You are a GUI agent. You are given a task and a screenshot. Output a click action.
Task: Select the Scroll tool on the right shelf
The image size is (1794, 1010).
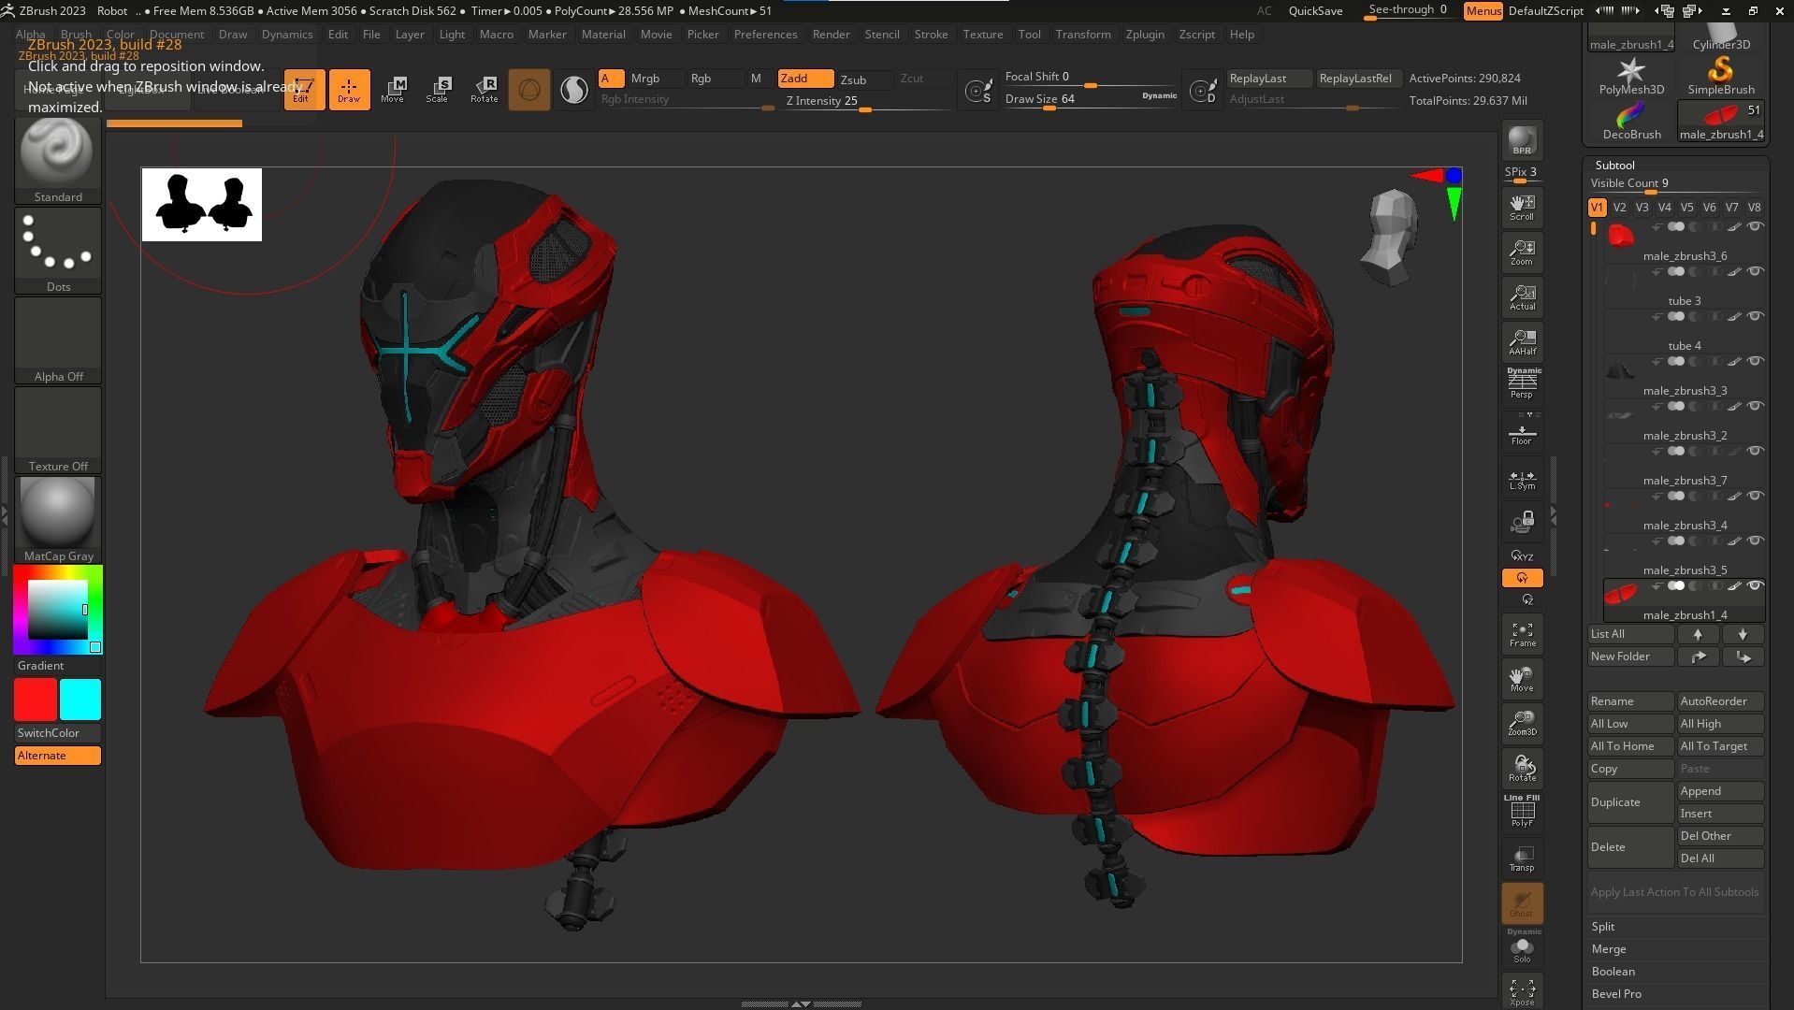pos(1521,204)
